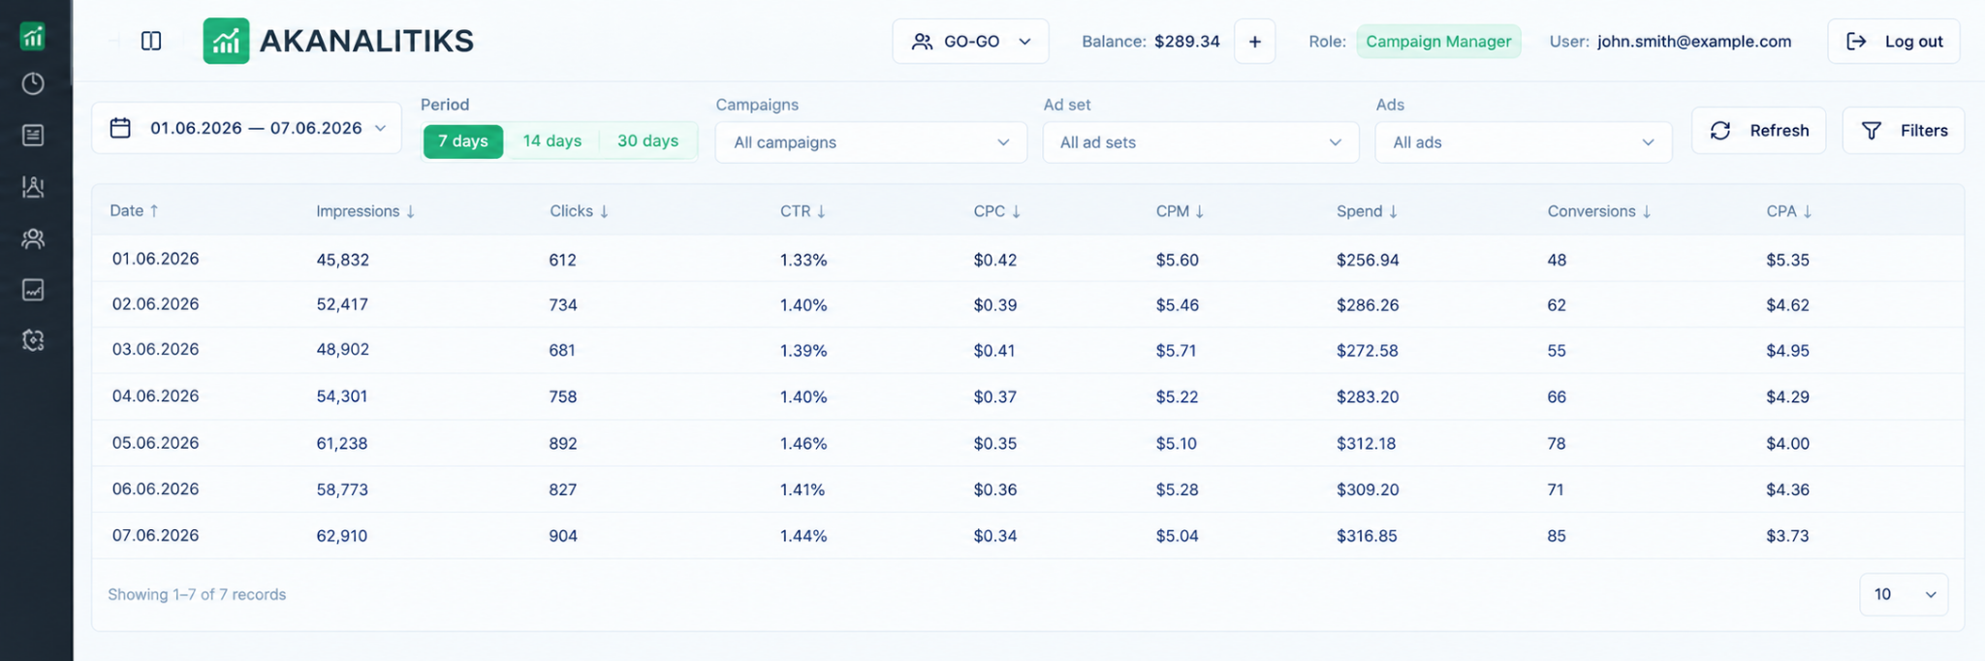Open the green bar-chart icon in the sidebar

pyautogui.click(x=33, y=37)
